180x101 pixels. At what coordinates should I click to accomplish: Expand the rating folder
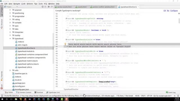pyautogui.click(x=10, y=19)
